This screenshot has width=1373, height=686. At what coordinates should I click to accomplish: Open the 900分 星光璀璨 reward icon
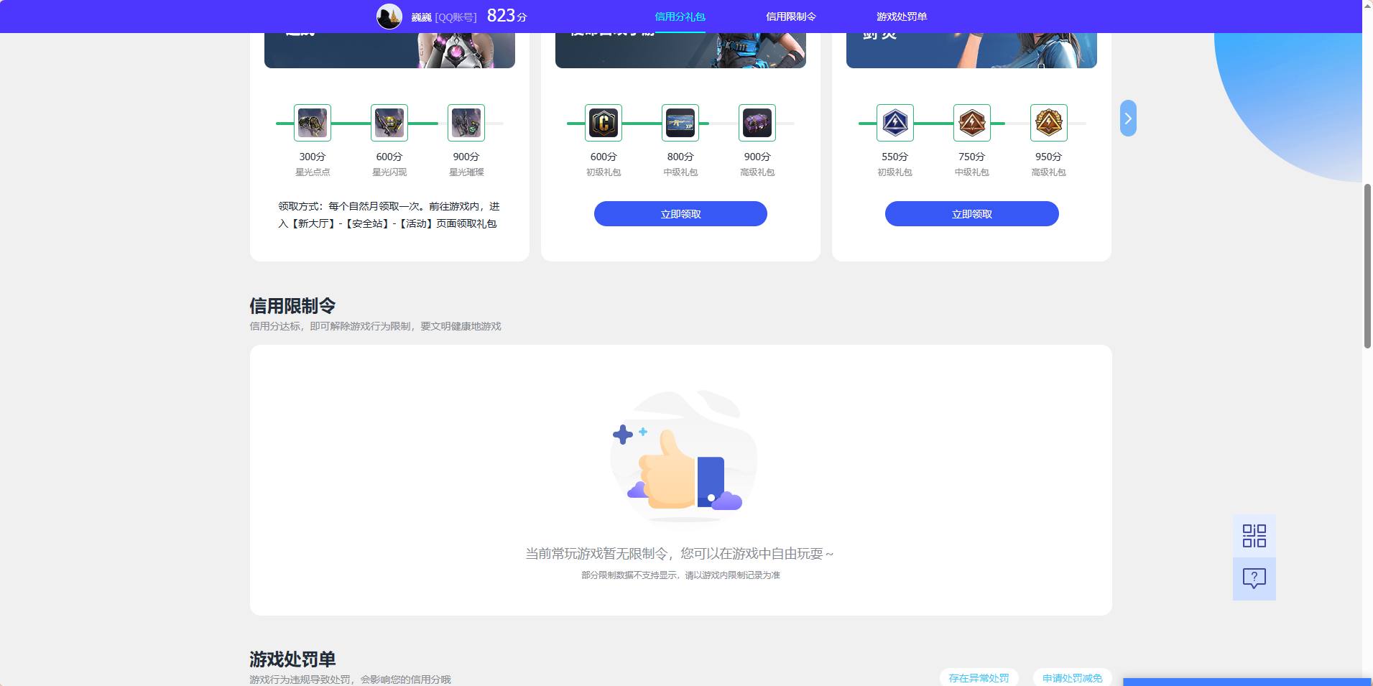[x=466, y=123]
